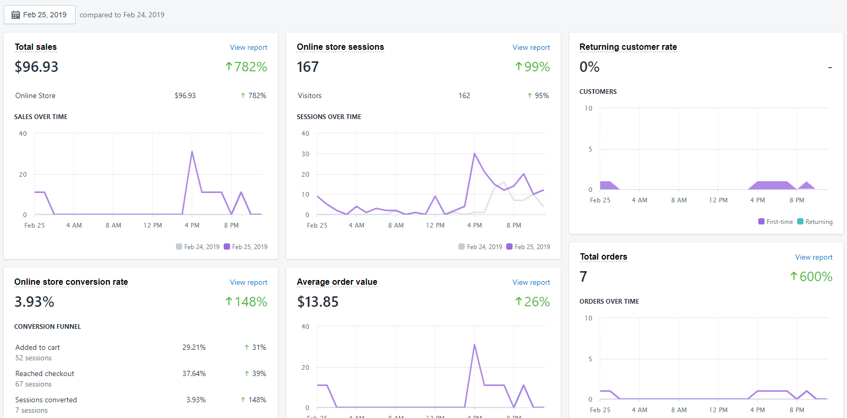
Task: Click the Added to cart funnel row
Action: click(x=141, y=352)
